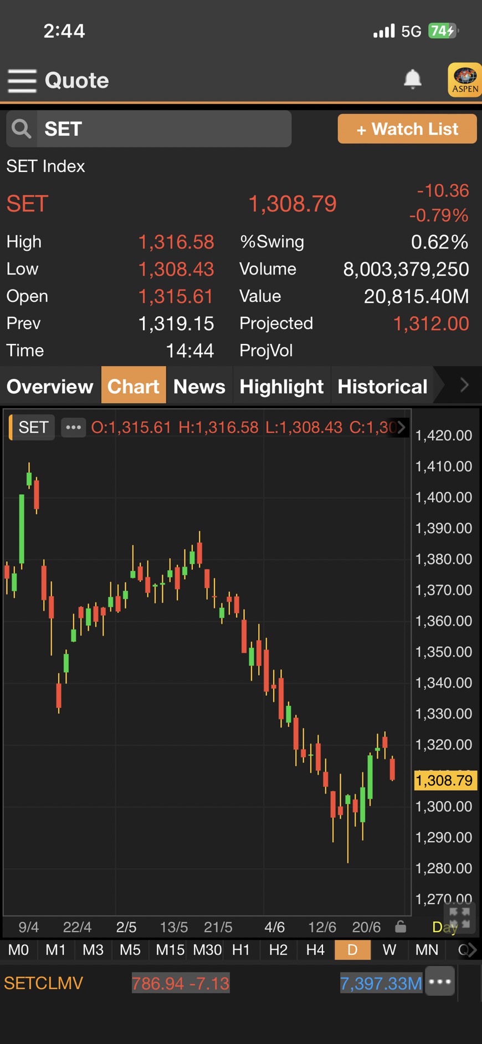The image size is (482, 1044).
Task: Open Historical tab
Action: point(382,386)
